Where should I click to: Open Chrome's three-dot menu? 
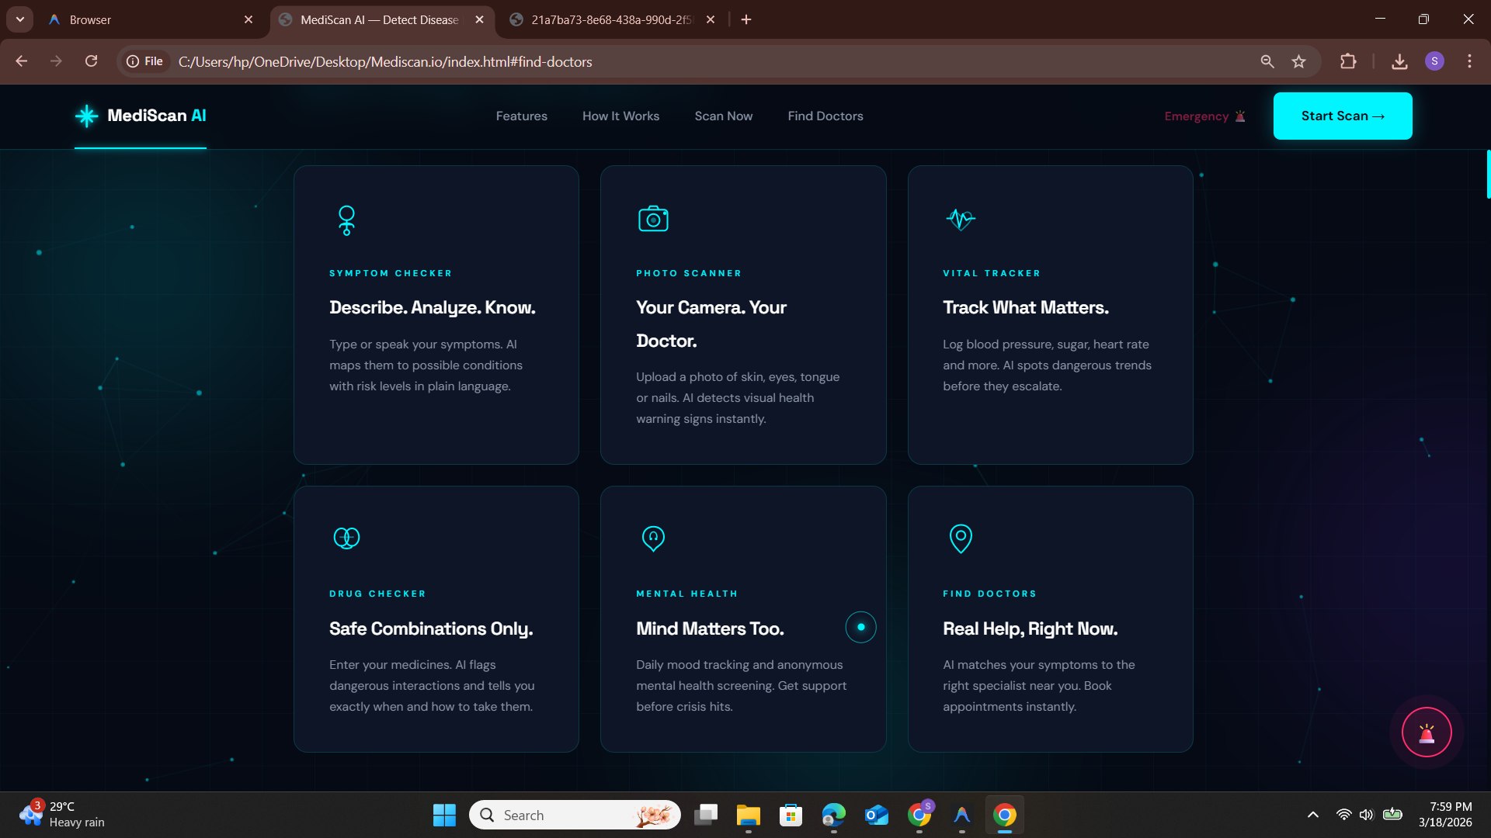1469,61
